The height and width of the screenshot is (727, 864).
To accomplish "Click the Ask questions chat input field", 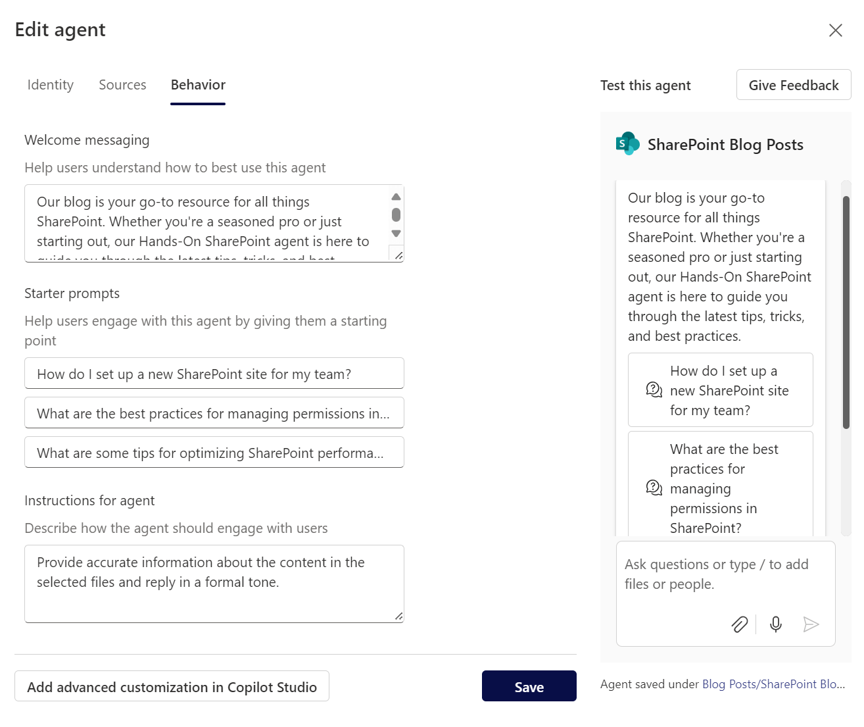I will click(x=717, y=574).
